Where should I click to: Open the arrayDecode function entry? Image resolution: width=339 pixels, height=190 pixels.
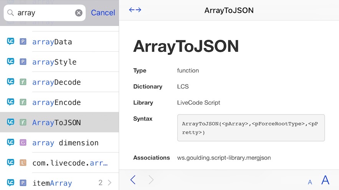56,82
